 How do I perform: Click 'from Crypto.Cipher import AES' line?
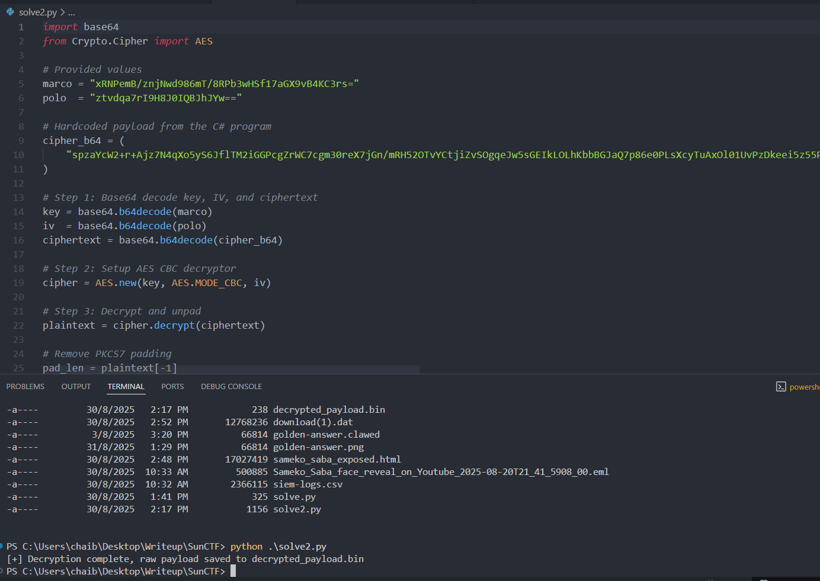point(127,41)
